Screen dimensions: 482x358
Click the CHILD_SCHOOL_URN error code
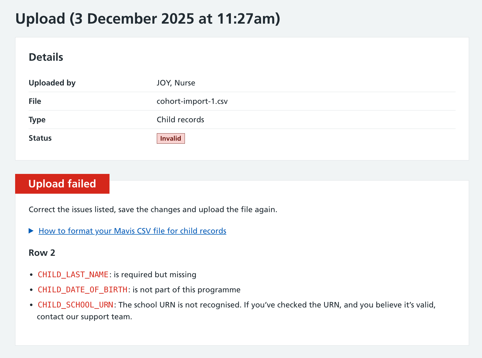[x=75, y=304]
